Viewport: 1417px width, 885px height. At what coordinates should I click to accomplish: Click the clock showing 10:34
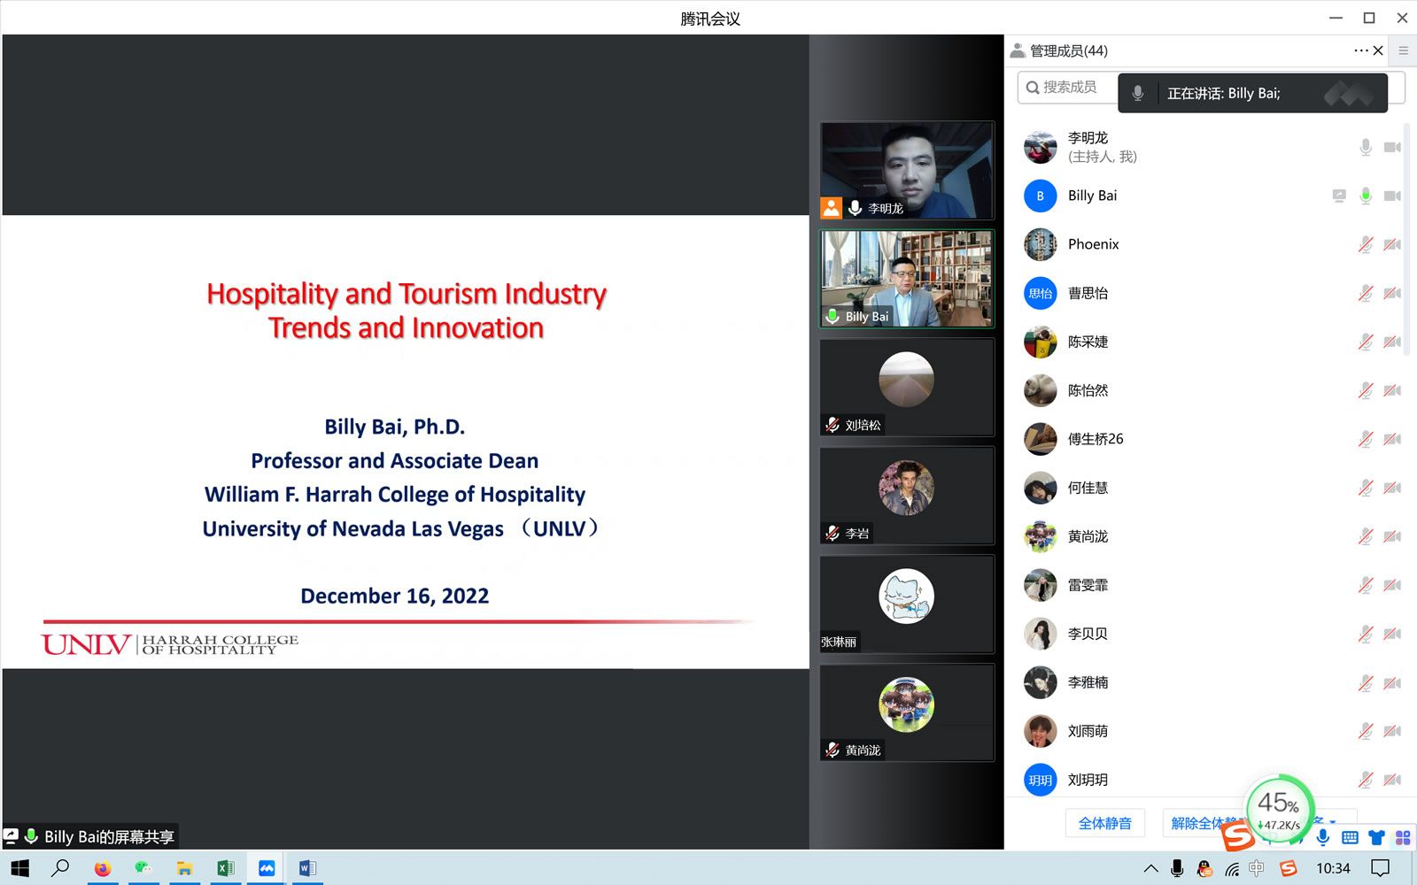(x=1333, y=868)
